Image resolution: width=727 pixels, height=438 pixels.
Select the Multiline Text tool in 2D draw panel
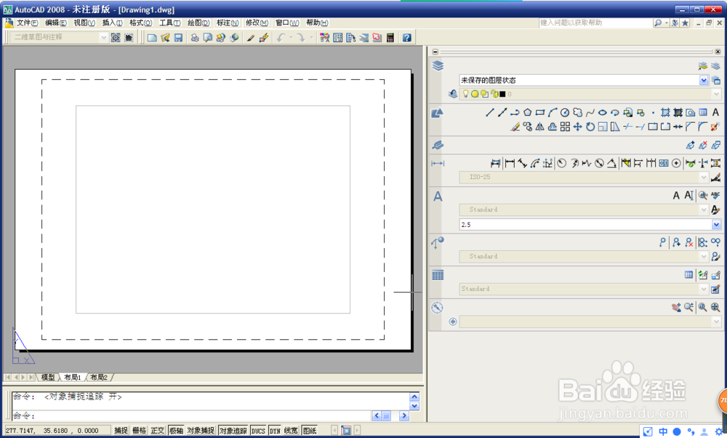pos(715,112)
